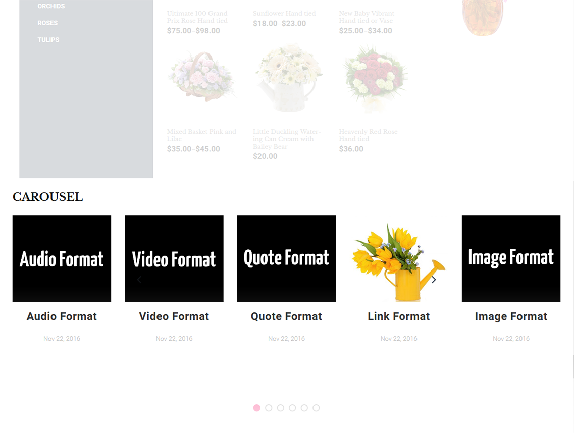
Task: Click the carousel previous arrow
Action: [x=139, y=280]
